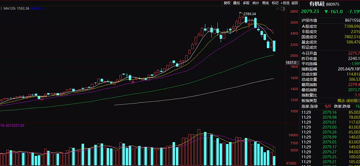Screen dimensions: 360x166
Task: Click the 返回 back button
Action: click(x=294, y=3)
